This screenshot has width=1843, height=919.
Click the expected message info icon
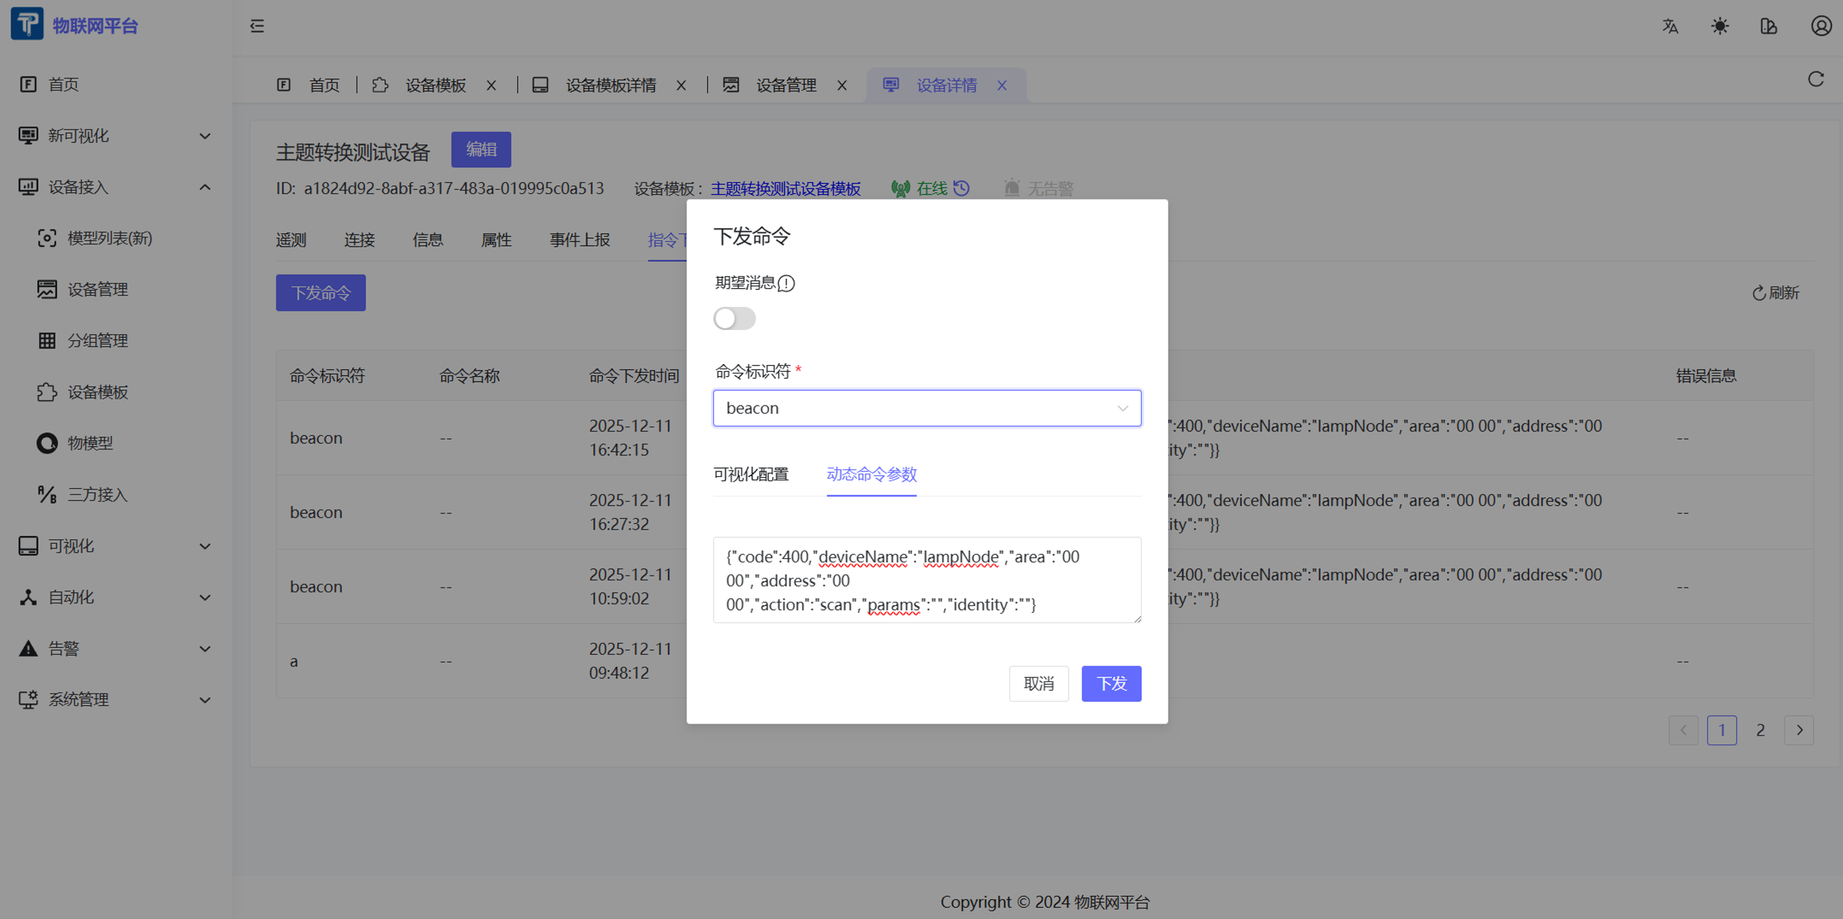[x=786, y=284]
